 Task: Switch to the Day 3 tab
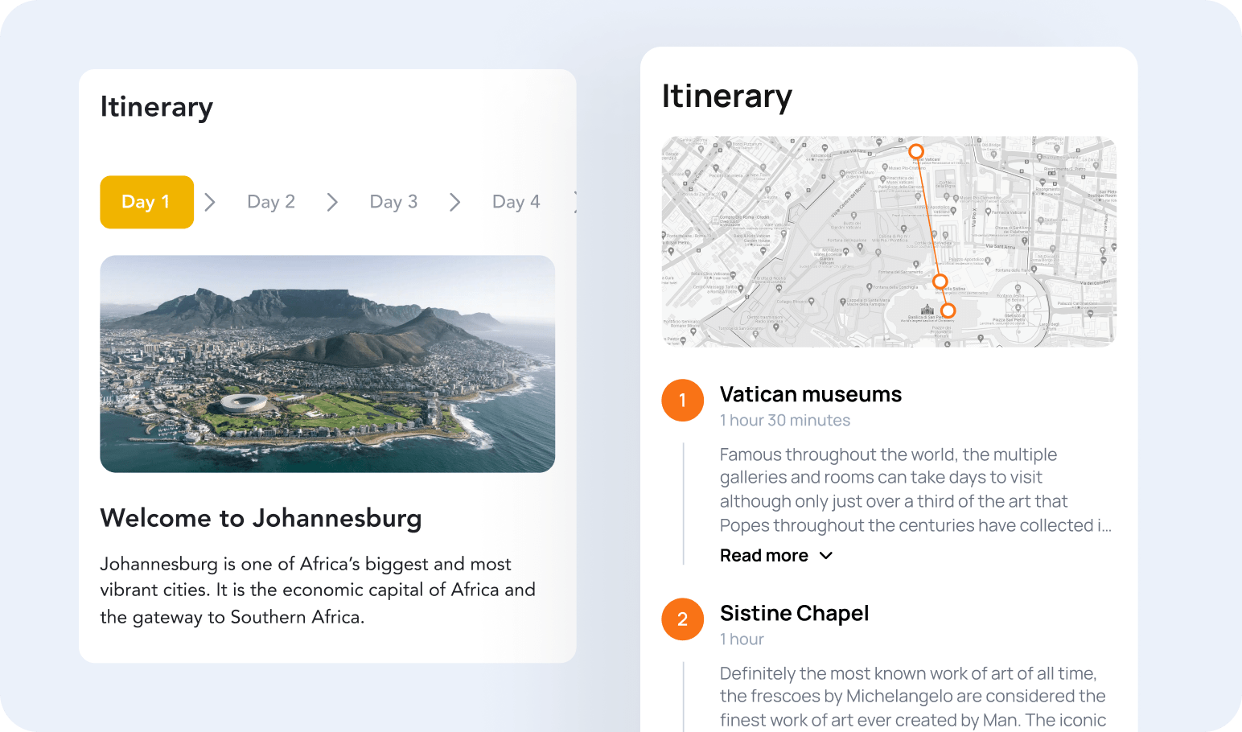click(x=393, y=202)
